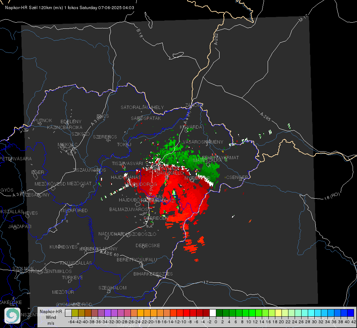Click the B 18 road label
Image resolution: width=357 pixels, height=328 pixels.
tap(140, 33)
